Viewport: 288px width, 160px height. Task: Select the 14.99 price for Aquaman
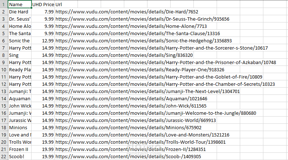pos(43,99)
